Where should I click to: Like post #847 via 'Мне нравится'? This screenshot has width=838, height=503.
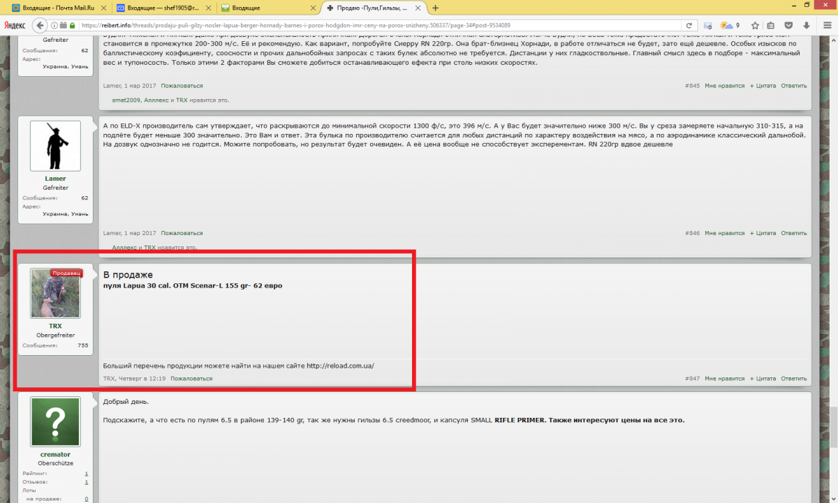click(x=724, y=379)
